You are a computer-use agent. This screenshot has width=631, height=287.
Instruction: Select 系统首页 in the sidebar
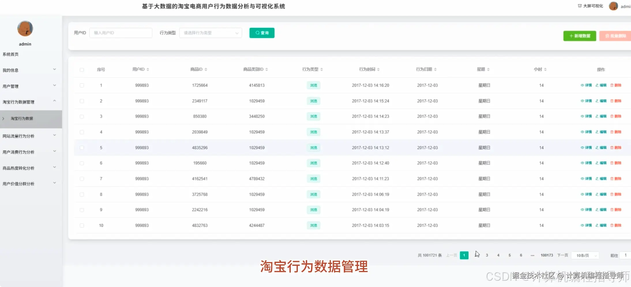coord(11,54)
